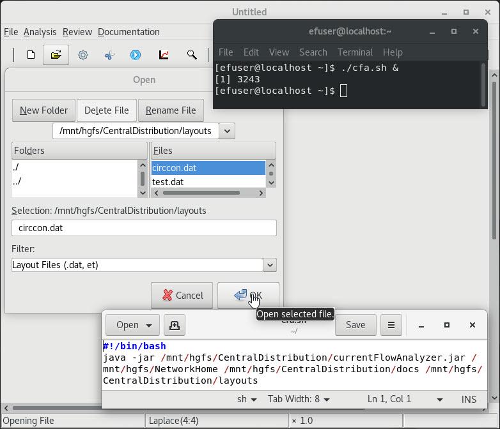Open settings via the gear icon
The width and height of the screenshot is (500, 429).
pyautogui.click(x=83, y=56)
